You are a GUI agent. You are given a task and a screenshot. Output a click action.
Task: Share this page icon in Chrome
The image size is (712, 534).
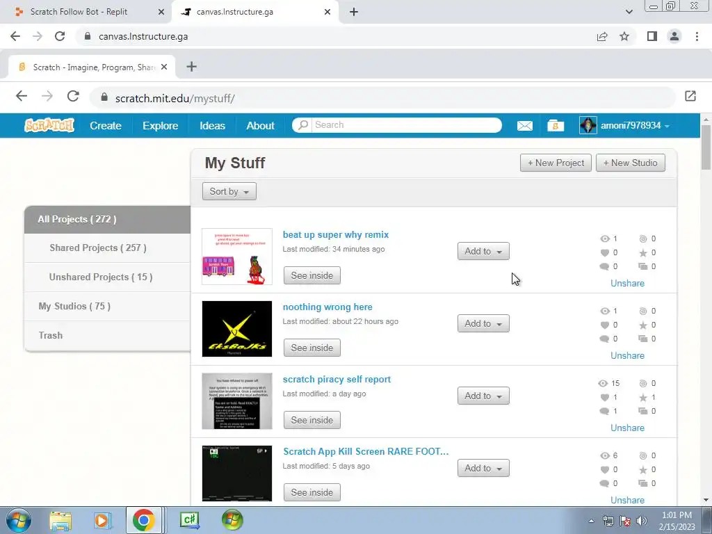click(x=602, y=36)
